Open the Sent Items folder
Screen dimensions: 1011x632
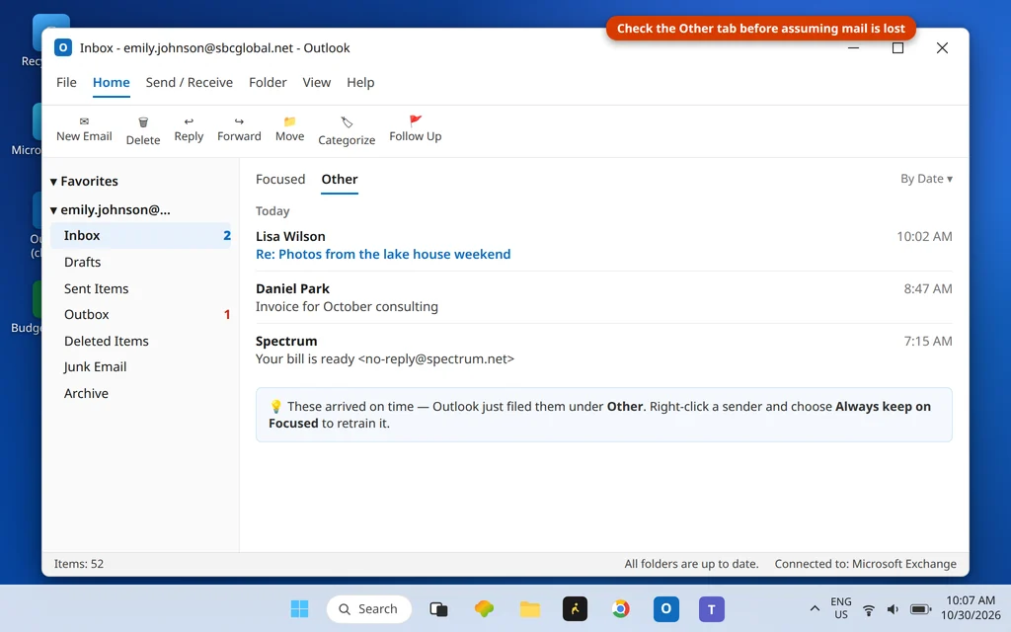tap(140, 288)
